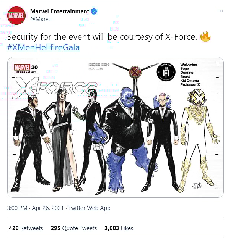Open the tweet's three-dot More menu

(x=220, y=11)
